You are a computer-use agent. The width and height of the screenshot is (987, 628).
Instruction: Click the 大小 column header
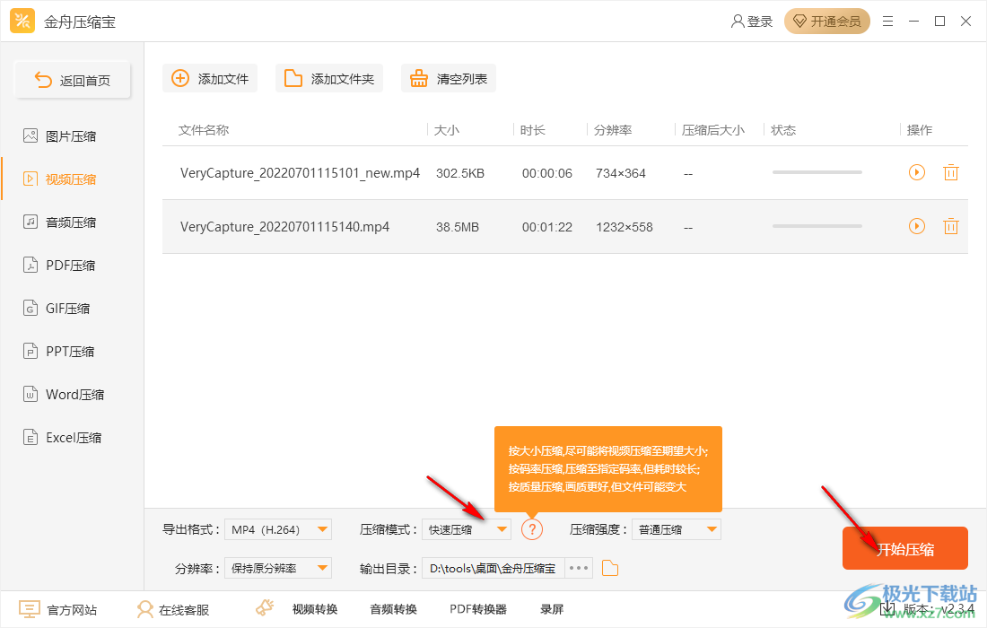[x=446, y=129]
